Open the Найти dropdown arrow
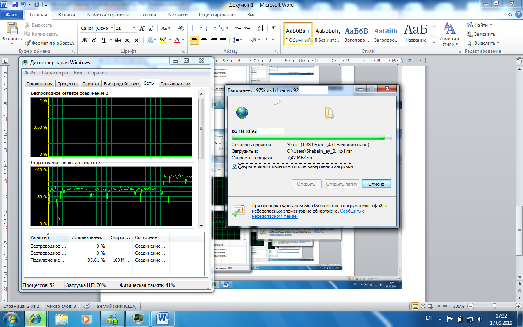 pos(491,25)
